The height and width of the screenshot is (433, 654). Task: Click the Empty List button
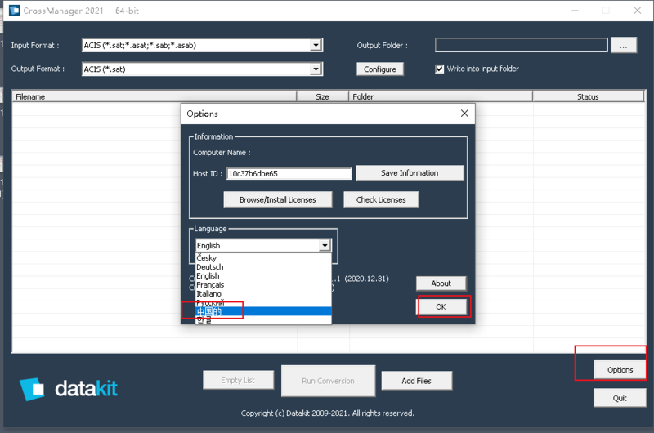(238, 380)
